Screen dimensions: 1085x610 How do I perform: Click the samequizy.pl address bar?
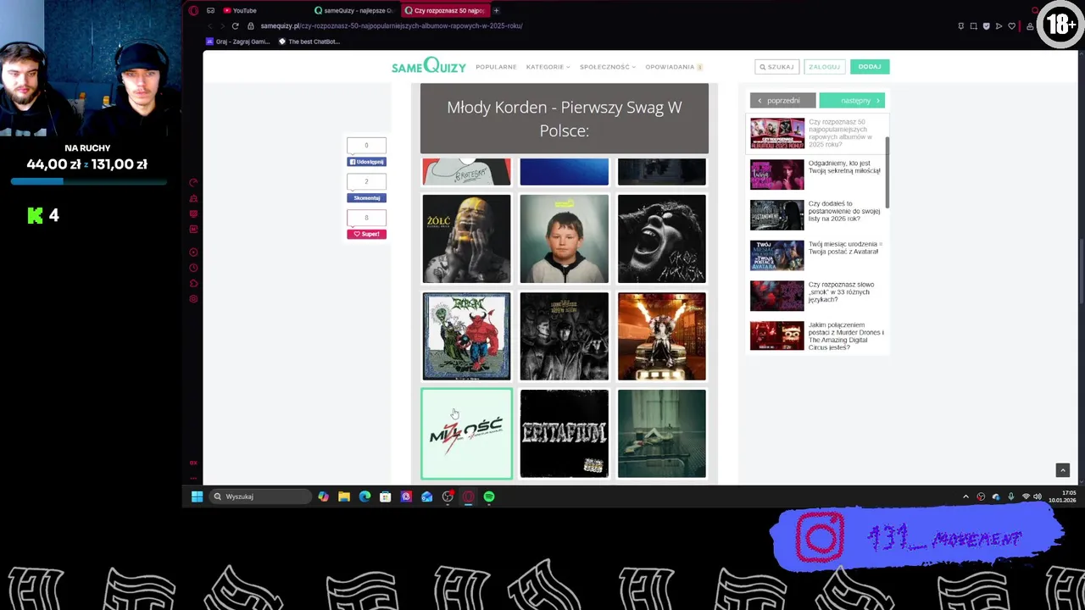click(x=391, y=25)
